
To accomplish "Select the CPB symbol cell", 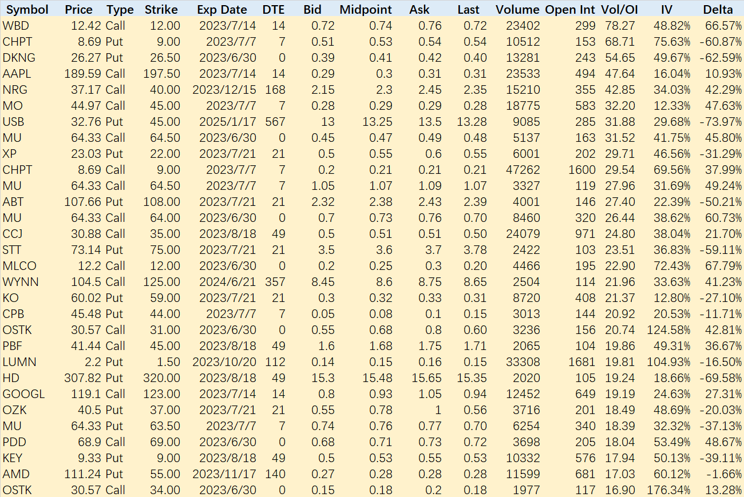I will click(x=13, y=314).
